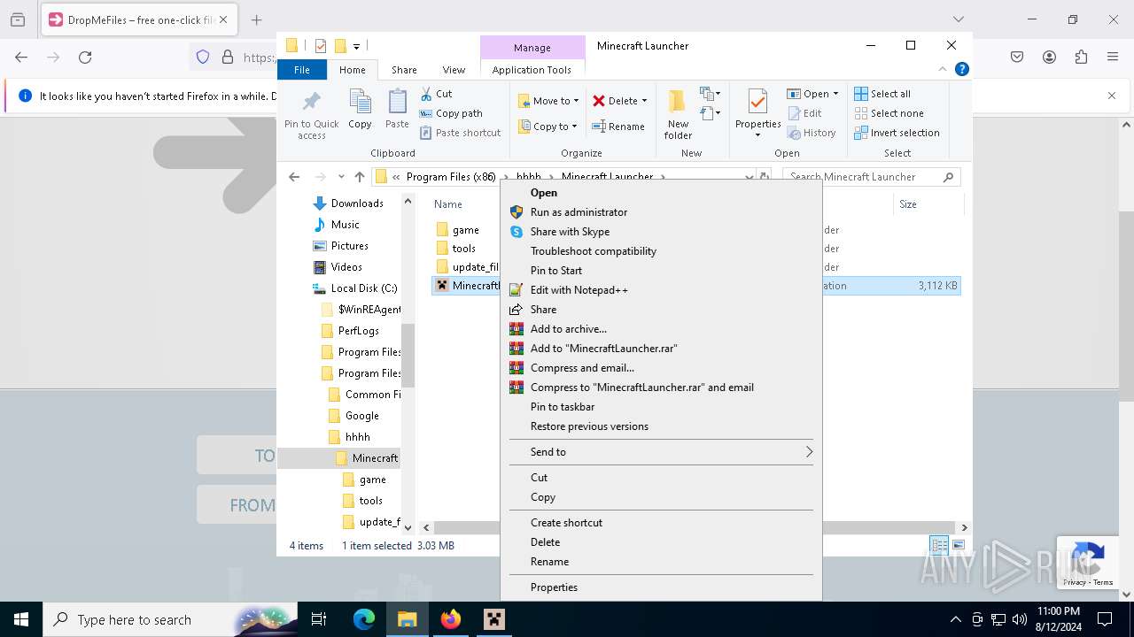Screen dimensions: 1134x637
Task: Choose Troubleshoot compatibility
Action: [661, 251]
